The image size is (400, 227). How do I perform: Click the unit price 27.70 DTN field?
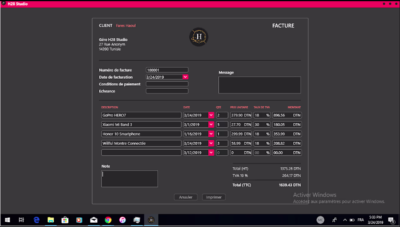pyautogui.click(x=241, y=125)
